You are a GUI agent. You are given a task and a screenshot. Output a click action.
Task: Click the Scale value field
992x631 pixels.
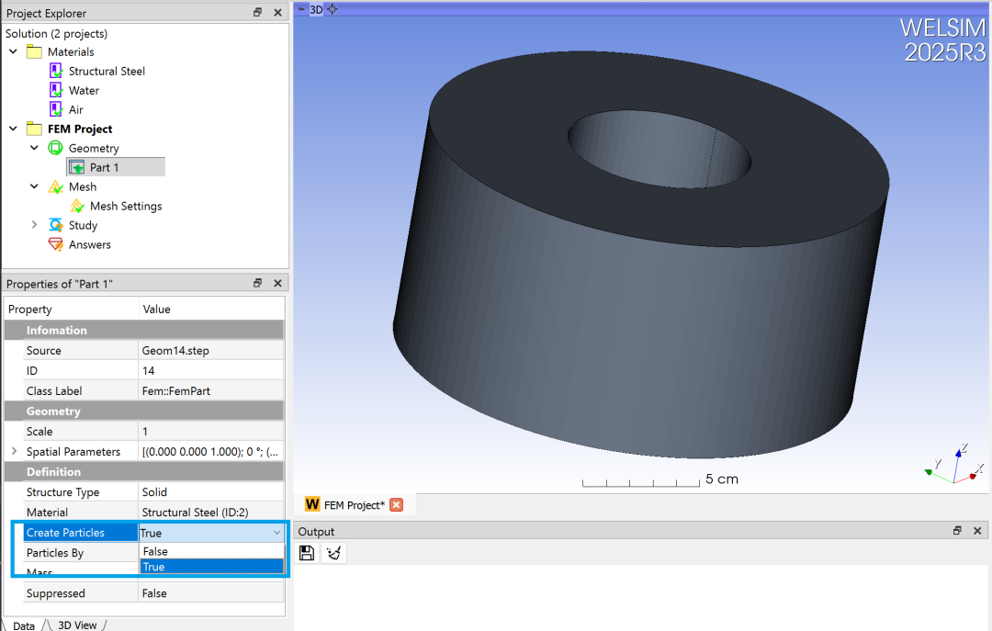tap(210, 431)
